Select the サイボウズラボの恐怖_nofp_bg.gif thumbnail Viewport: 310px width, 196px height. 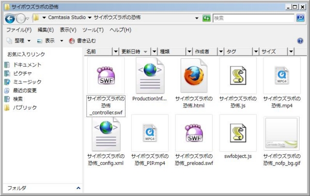click(282, 133)
